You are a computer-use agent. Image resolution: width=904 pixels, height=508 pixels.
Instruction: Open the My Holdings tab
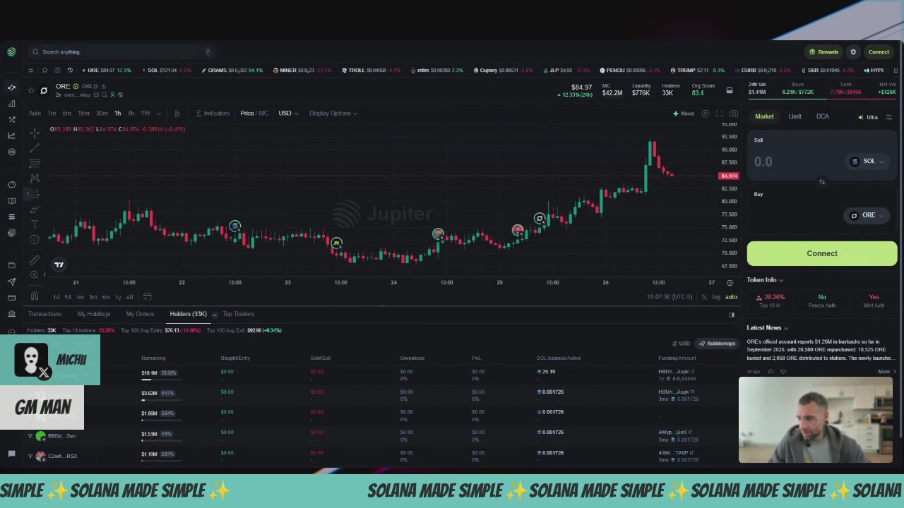(x=94, y=314)
